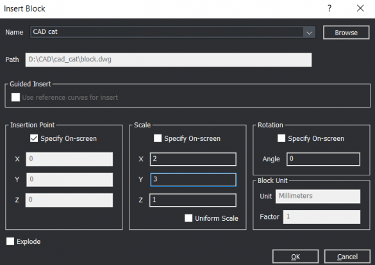Enable the Uniform Scale checkbox
Screen dimensions: 375x265
[x=188, y=218]
